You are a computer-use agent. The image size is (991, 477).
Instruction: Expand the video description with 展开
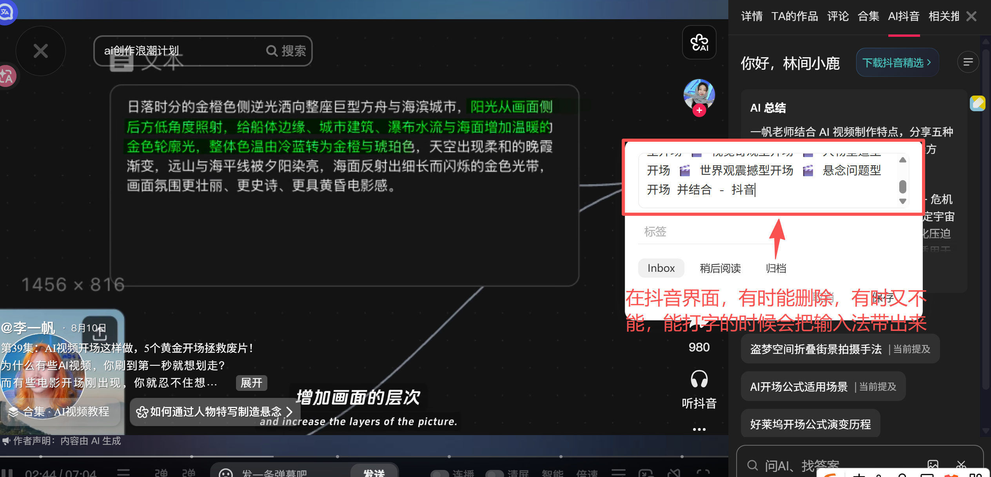point(251,383)
